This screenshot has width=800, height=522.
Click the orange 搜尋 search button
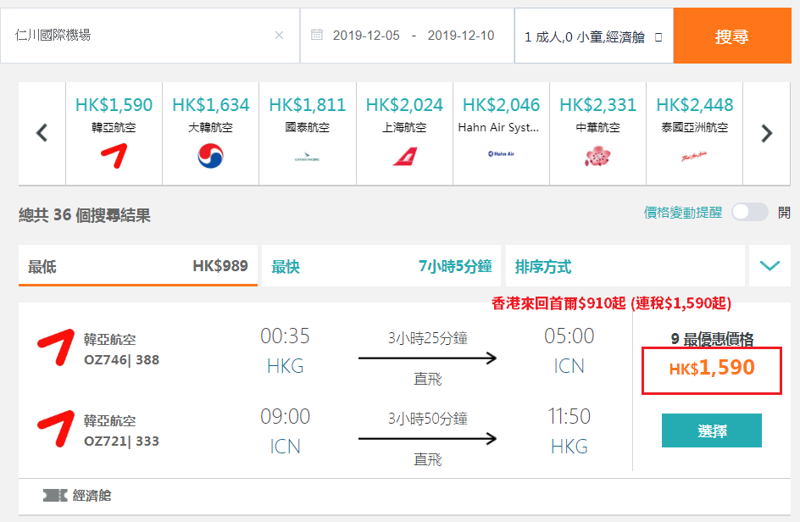tap(732, 36)
